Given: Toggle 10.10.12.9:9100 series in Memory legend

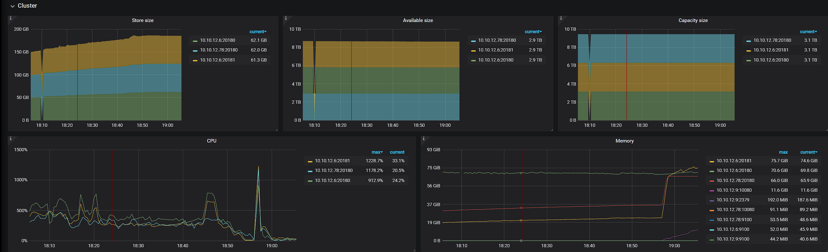Looking at the screenshot, I should pos(733,239).
